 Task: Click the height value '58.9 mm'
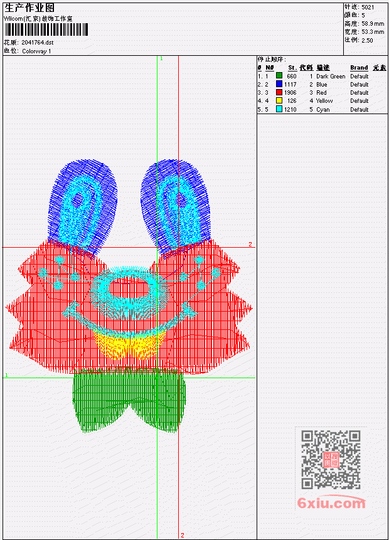click(373, 24)
